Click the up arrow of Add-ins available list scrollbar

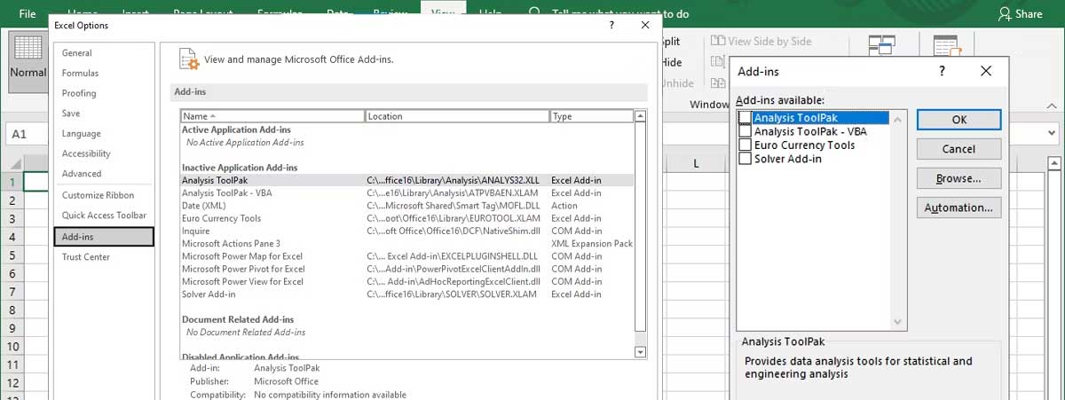[897, 118]
